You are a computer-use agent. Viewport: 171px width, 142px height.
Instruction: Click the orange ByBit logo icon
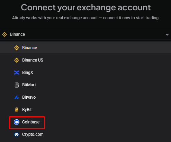(17, 110)
